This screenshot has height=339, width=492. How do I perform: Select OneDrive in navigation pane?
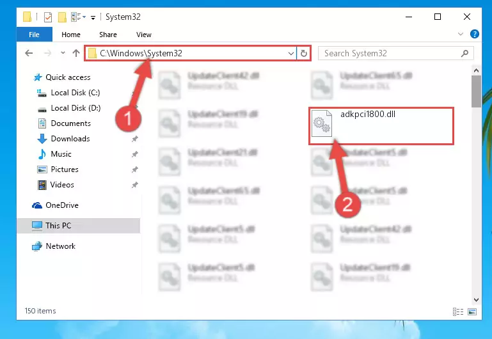pyautogui.click(x=62, y=205)
